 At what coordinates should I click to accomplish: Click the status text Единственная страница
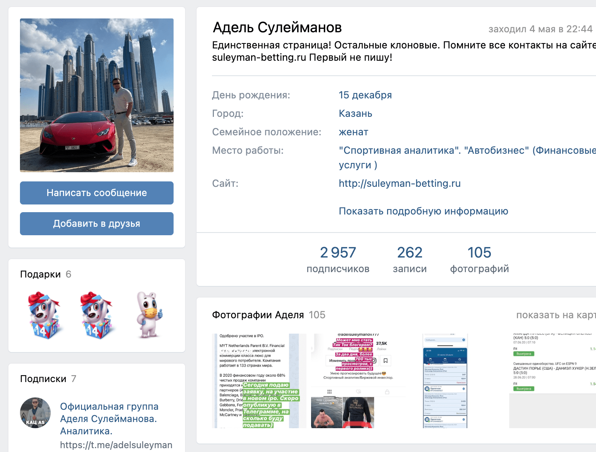(404, 51)
